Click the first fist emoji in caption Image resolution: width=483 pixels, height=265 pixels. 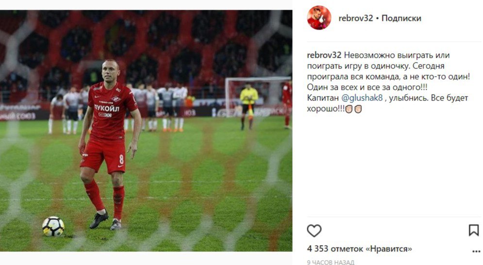pos(349,109)
